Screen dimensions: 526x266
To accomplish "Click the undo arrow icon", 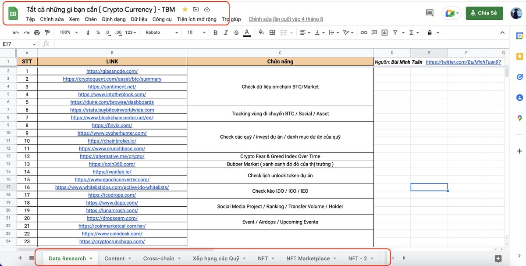I will [16, 32].
